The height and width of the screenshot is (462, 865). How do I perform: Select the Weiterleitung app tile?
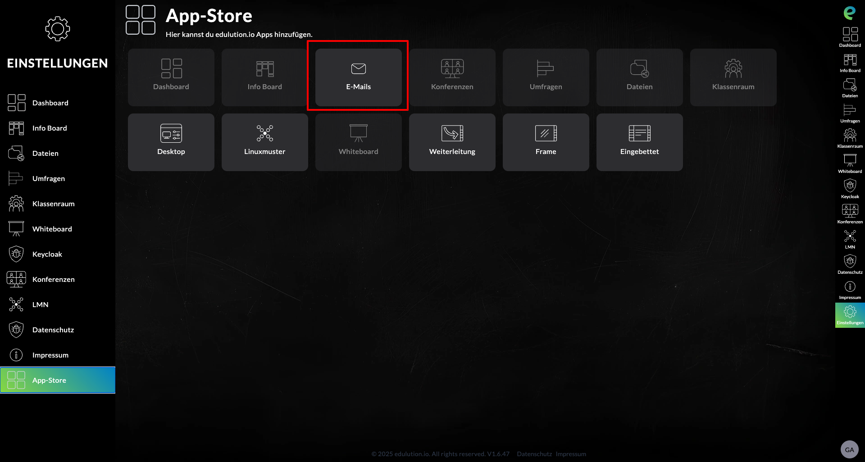452,142
